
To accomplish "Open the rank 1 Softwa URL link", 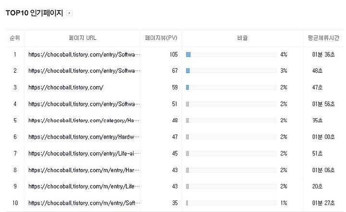I will pyautogui.click(x=84, y=54).
